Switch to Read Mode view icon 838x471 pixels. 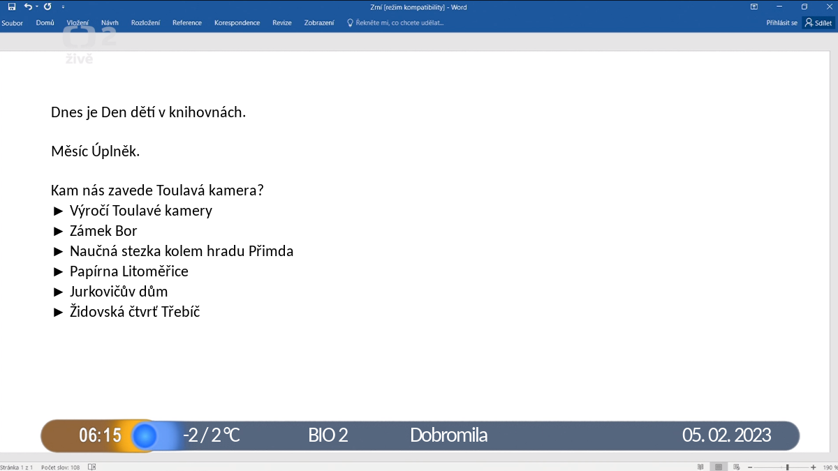tap(700, 467)
